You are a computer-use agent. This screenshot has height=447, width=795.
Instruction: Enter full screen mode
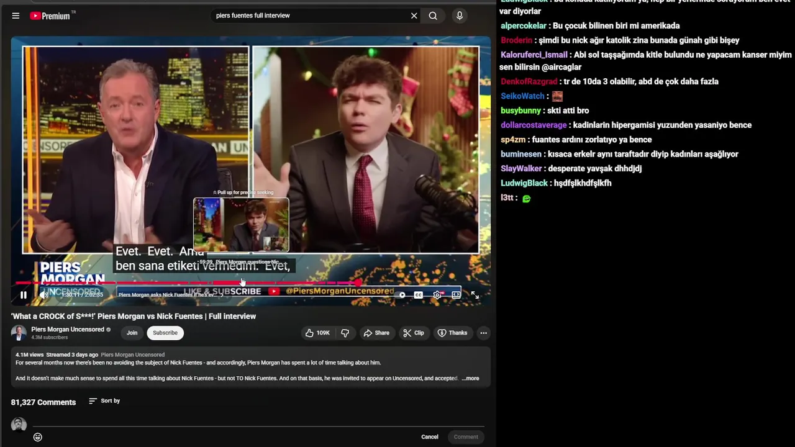coord(475,295)
